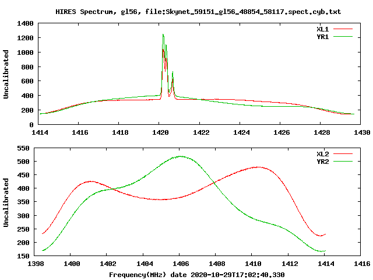This screenshot has width=373, height=280.
Task: Click the Frequency(MHz) date axis label
Action: coord(197,275)
